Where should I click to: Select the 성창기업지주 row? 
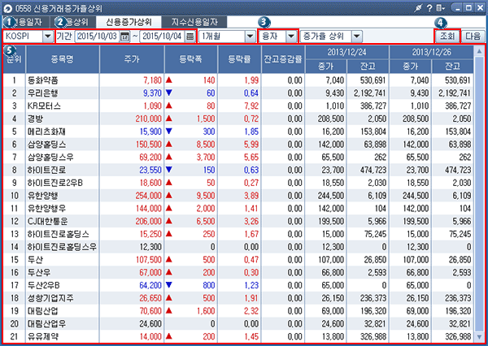[x=238, y=298]
